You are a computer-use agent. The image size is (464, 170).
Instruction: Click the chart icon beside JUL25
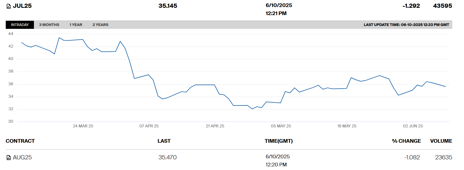click(9, 6)
